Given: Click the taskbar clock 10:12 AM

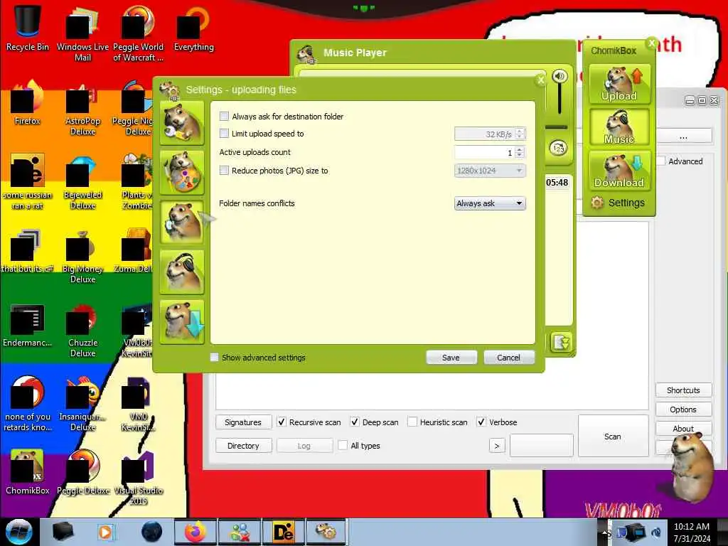Looking at the screenshot, I should pos(692,532).
